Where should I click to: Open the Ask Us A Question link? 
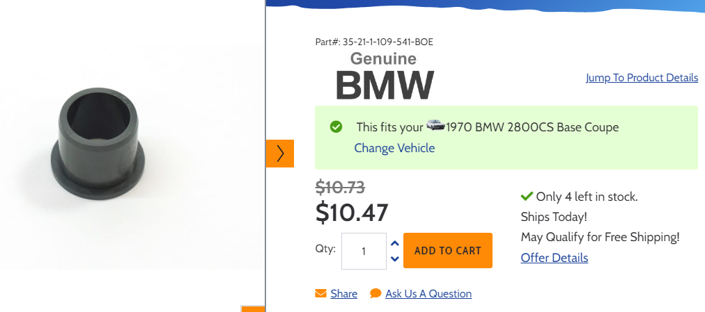pyautogui.click(x=428, y=293)
